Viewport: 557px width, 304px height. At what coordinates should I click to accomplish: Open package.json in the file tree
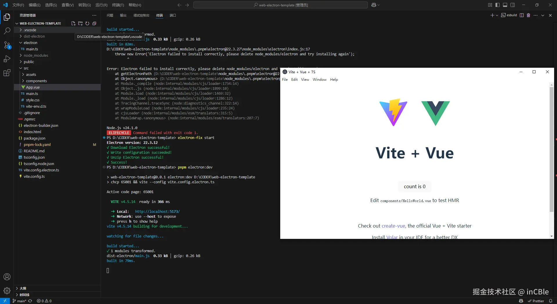(57, 138)
